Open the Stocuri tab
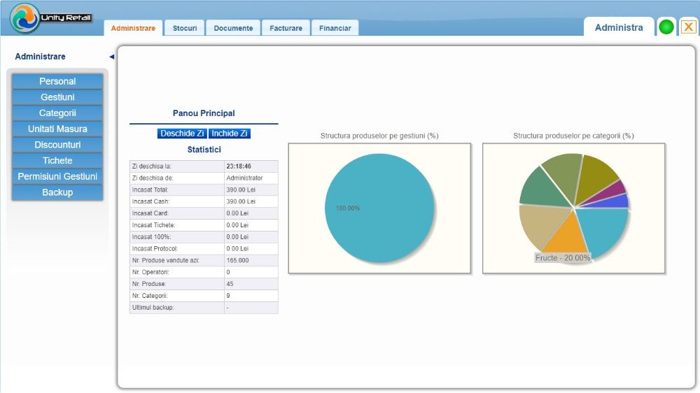This screenshot has height=393, width=700. pos(185,28)
